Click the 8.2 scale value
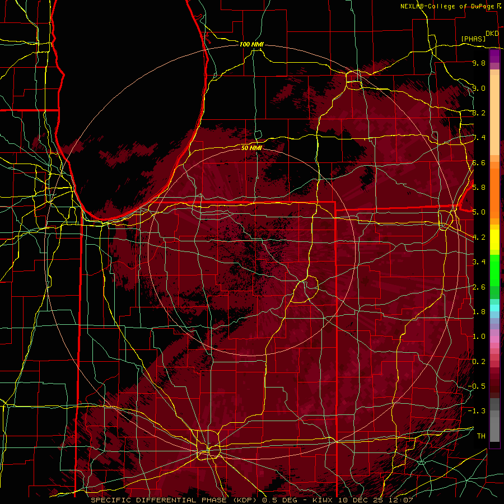 click(x=479, y=113)
